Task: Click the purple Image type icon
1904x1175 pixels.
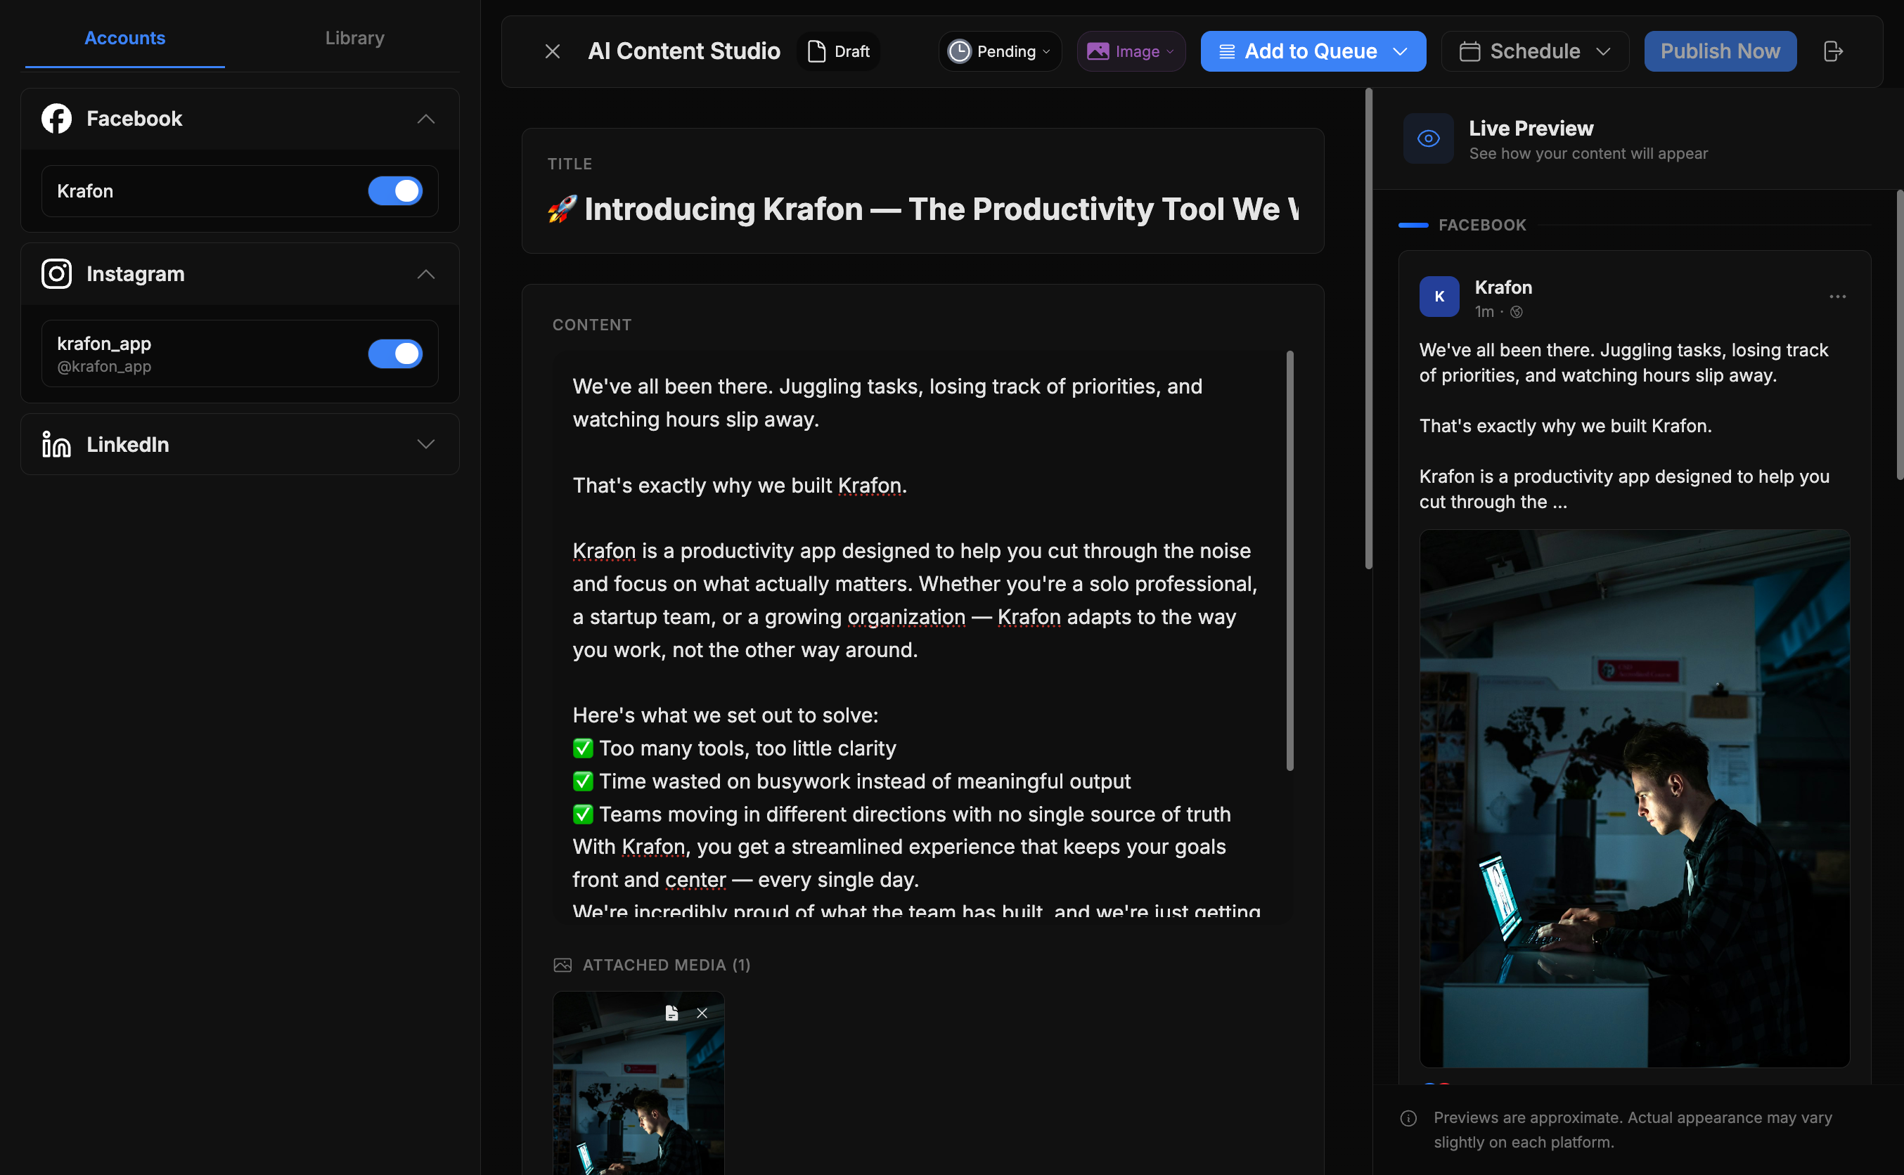Action: (1098, 51)
